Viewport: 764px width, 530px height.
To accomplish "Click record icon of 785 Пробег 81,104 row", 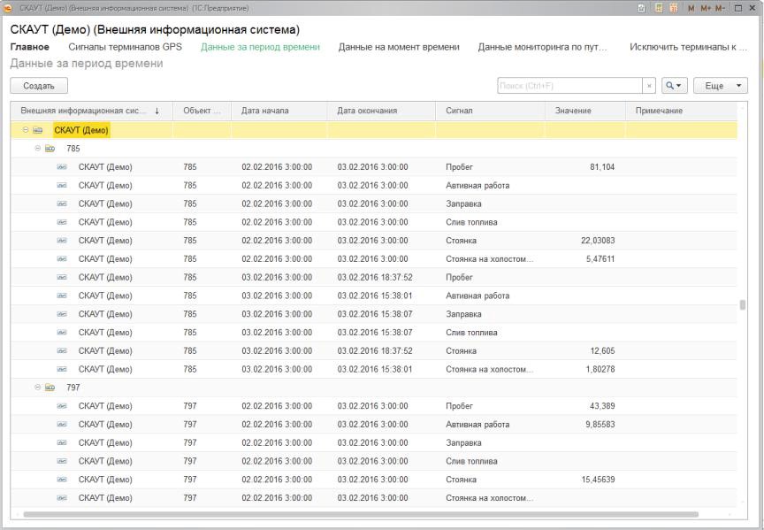I will (x=62, y=166).
